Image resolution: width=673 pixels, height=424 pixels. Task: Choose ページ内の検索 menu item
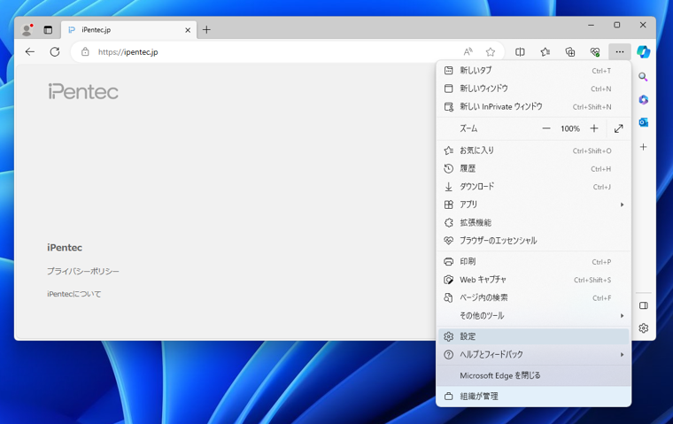click(x=533, y=297)
